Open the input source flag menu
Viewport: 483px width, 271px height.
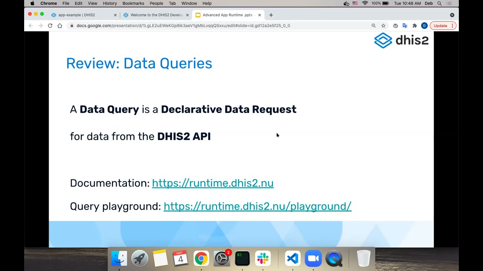tap(355, 3)
